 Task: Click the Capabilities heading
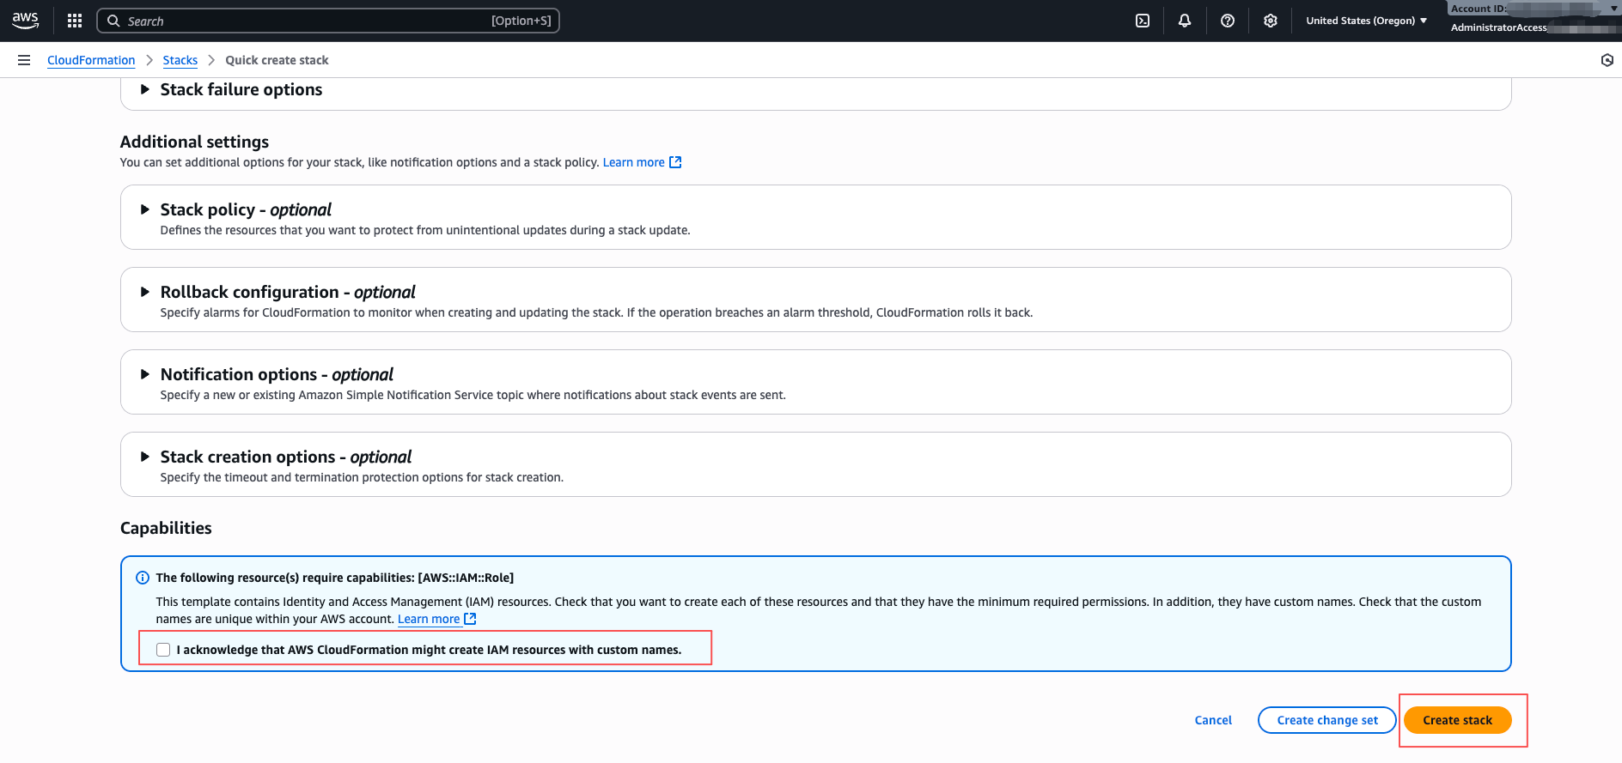tap(166, 528)
